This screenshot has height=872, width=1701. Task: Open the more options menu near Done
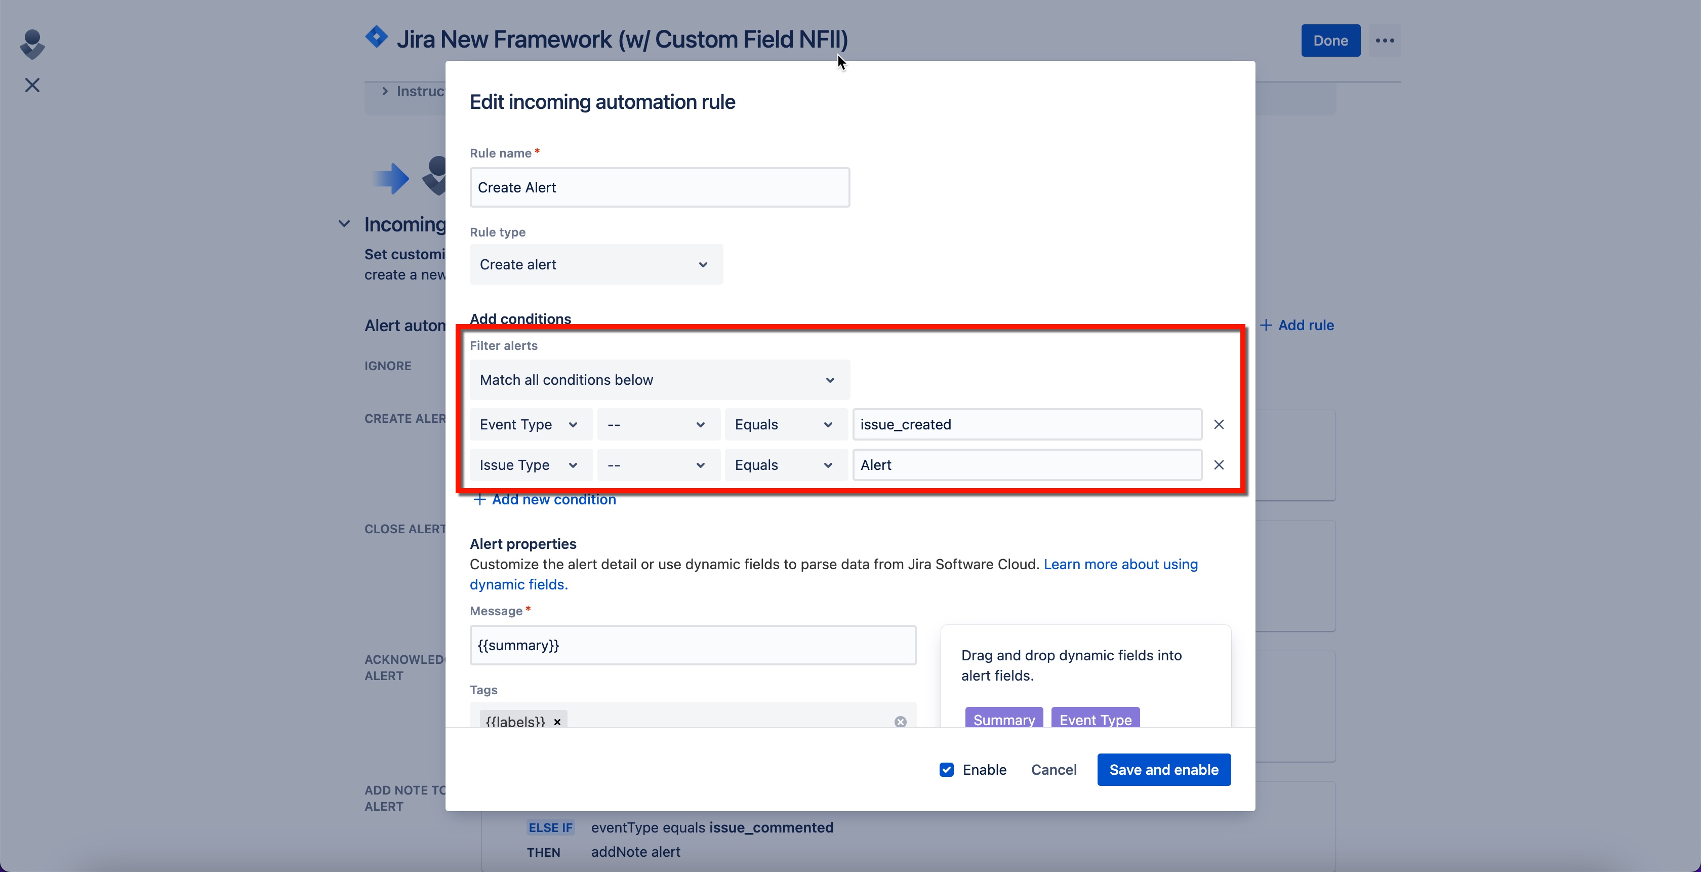coord(1385,41)
